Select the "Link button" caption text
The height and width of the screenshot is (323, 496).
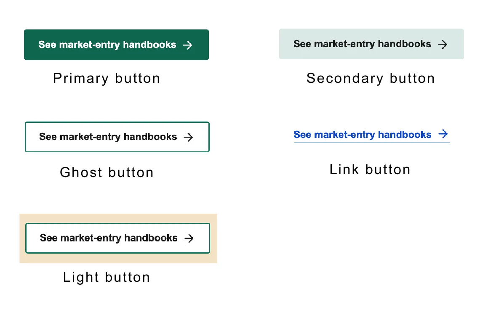tap(370, 170)
